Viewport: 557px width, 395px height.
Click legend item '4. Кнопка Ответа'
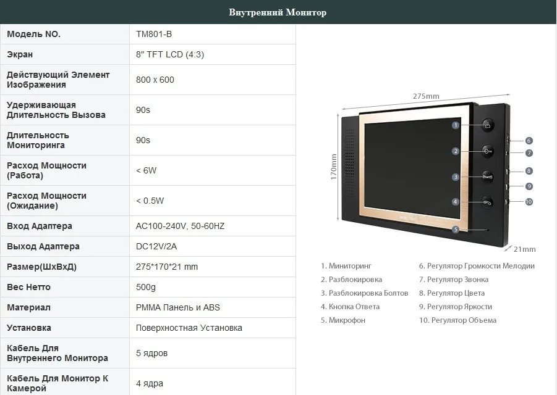coord(351,307)
